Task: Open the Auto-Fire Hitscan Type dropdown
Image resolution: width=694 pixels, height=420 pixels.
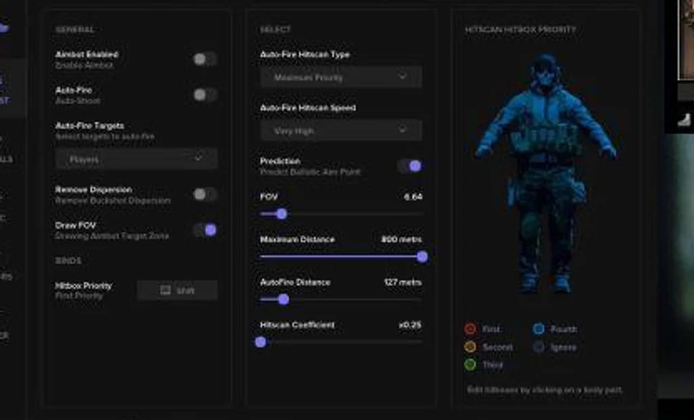Action: 341,77
